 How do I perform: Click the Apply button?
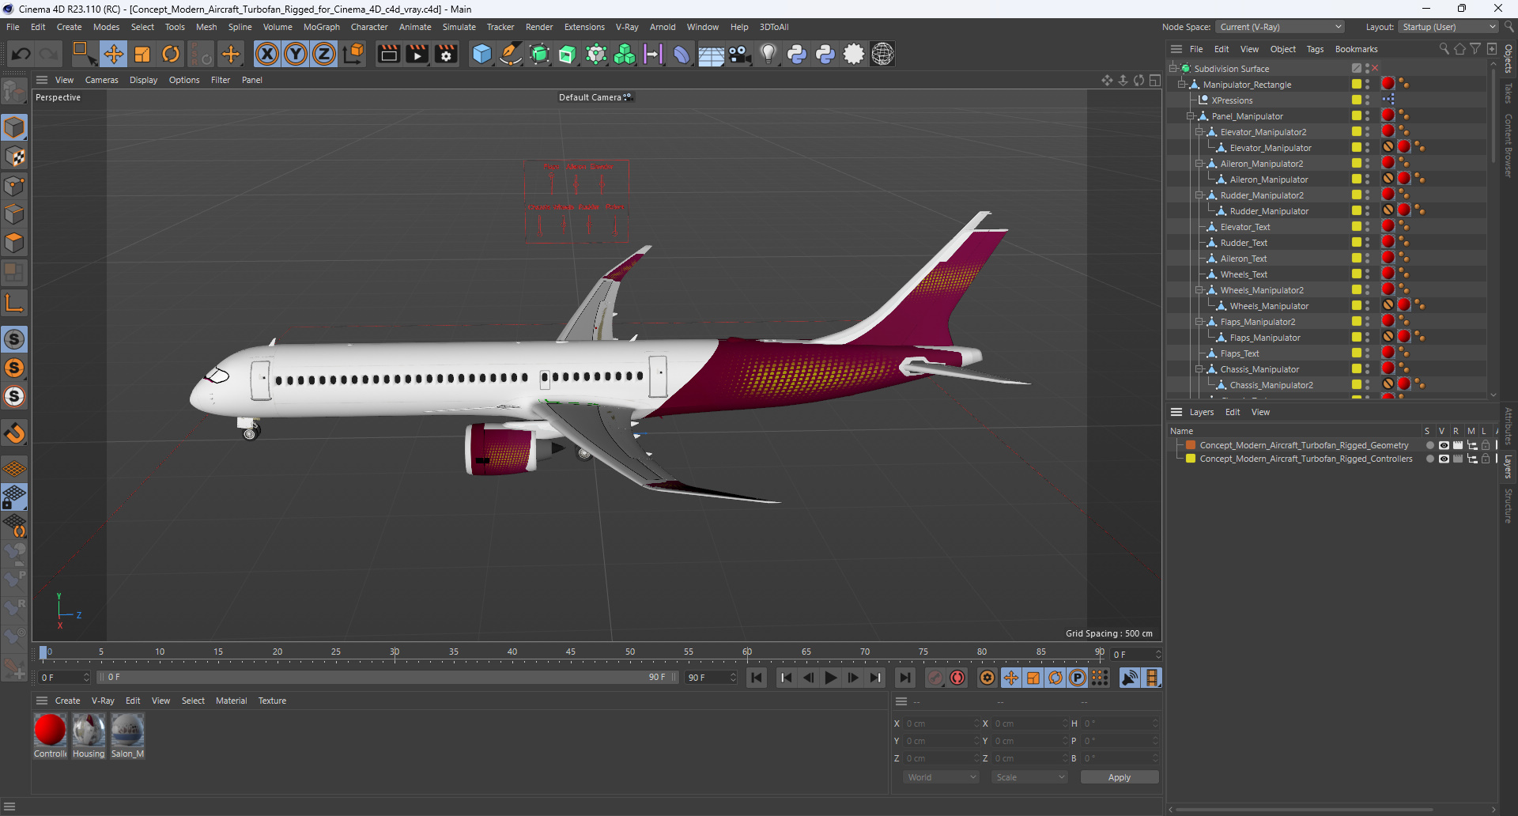click(x=1119, y=777)
